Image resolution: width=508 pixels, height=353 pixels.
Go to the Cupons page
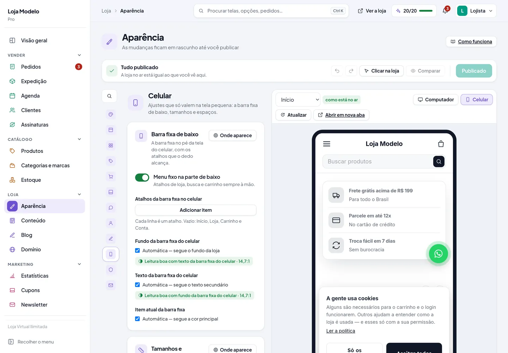45,290
